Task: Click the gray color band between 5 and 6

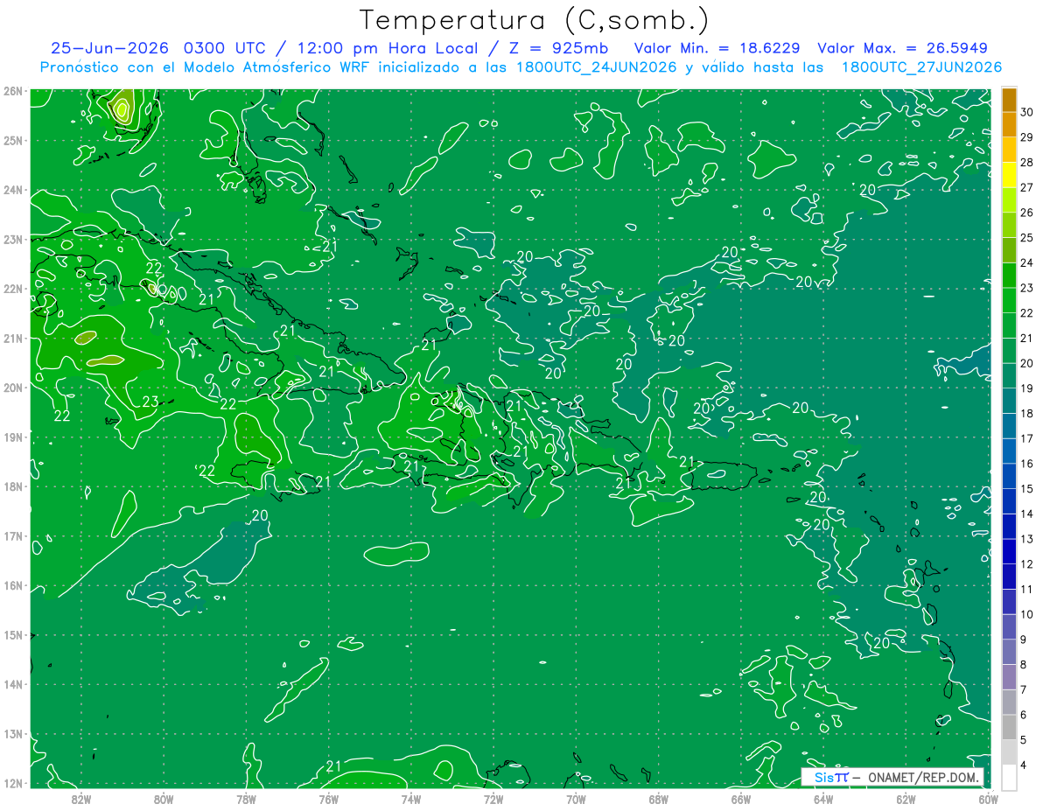Action: pos(1009,727)
